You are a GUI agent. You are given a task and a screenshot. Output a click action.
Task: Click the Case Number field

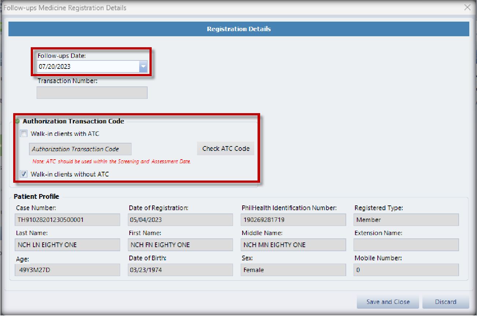pos(67,220)
